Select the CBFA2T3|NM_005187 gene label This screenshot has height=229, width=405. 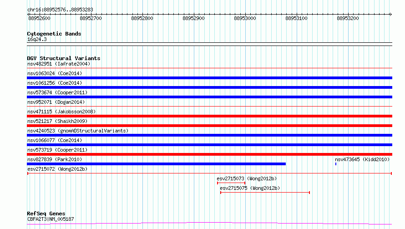pyautogui.click(x=51, y=219)
